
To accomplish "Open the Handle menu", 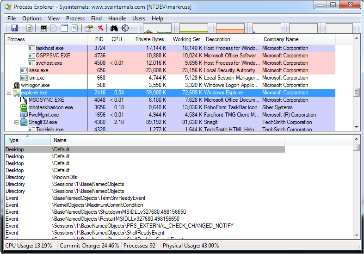I will click(x=117, y=19).
